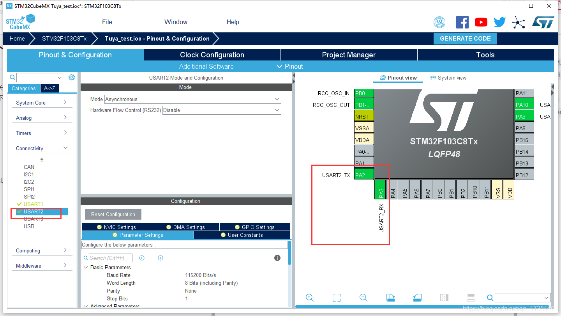Fit the chip view to the window
Screen dimensions: 561x316
pos(337,298)
